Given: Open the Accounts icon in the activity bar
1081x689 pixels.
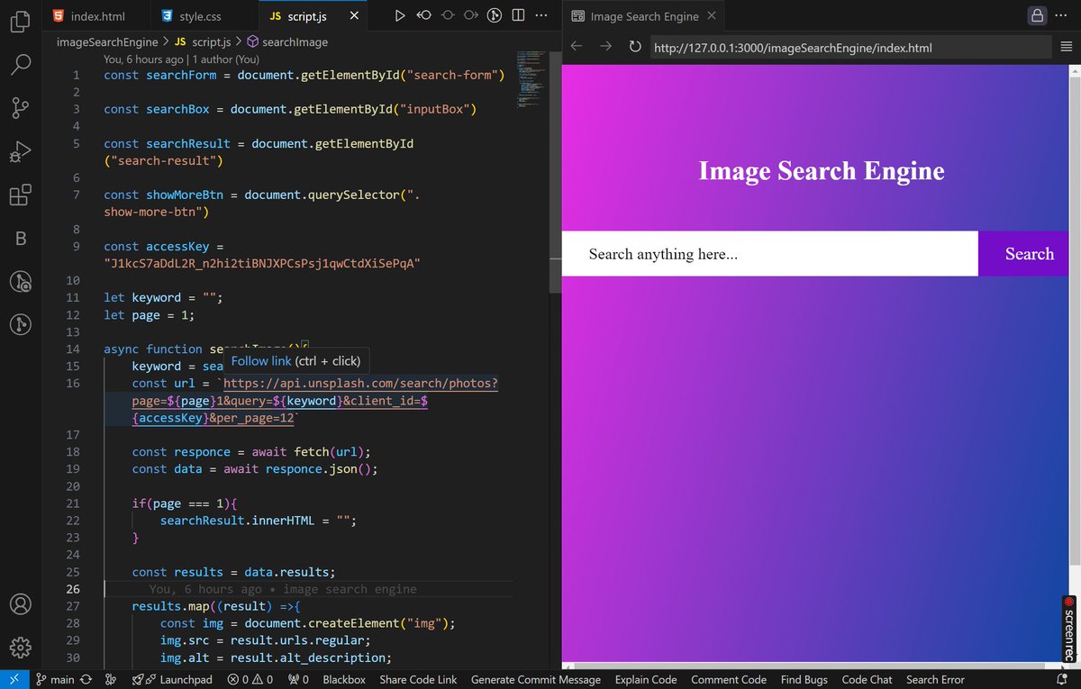Looking at the screenshot, I should click(x=20, y=604).
